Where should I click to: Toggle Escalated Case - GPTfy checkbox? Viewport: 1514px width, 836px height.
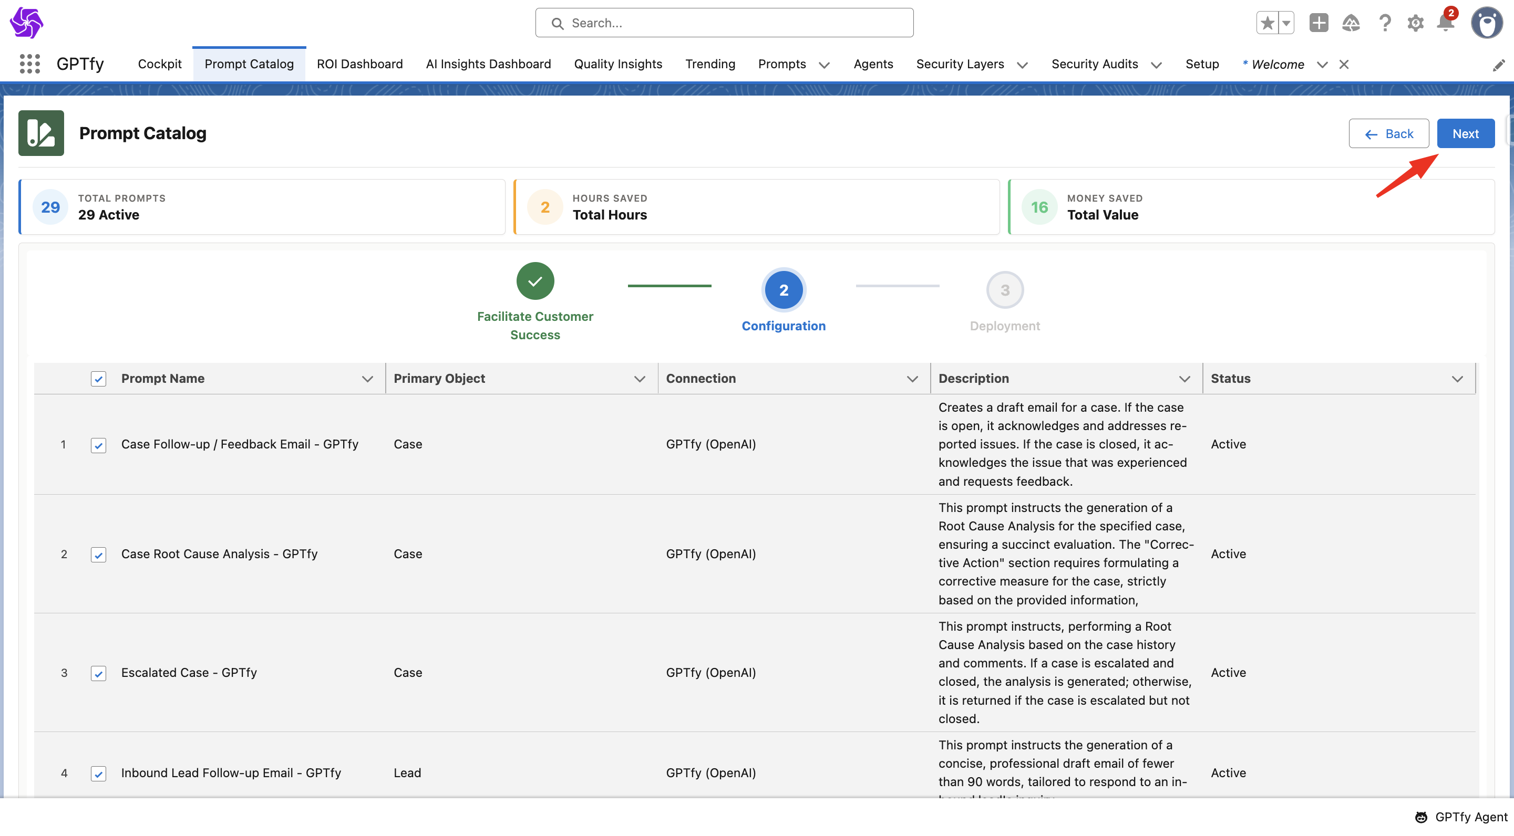pos(98,673)
